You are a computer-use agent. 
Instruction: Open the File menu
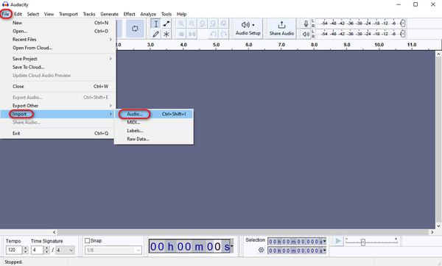(x=6, y=14)
